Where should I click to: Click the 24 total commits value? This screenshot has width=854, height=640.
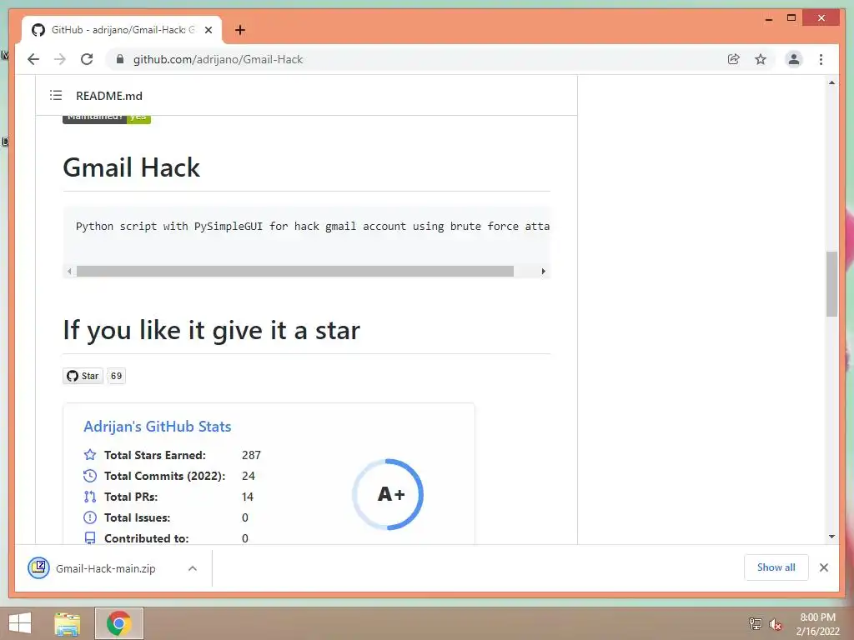(x=249, y=476)
